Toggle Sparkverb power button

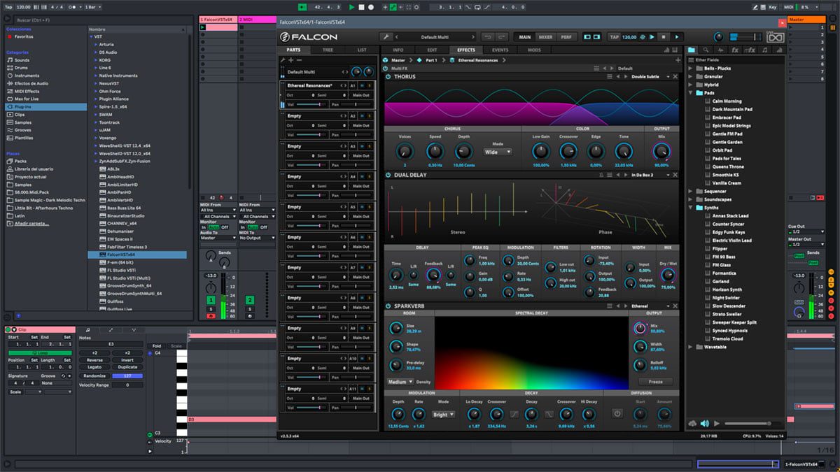point(388,306)
